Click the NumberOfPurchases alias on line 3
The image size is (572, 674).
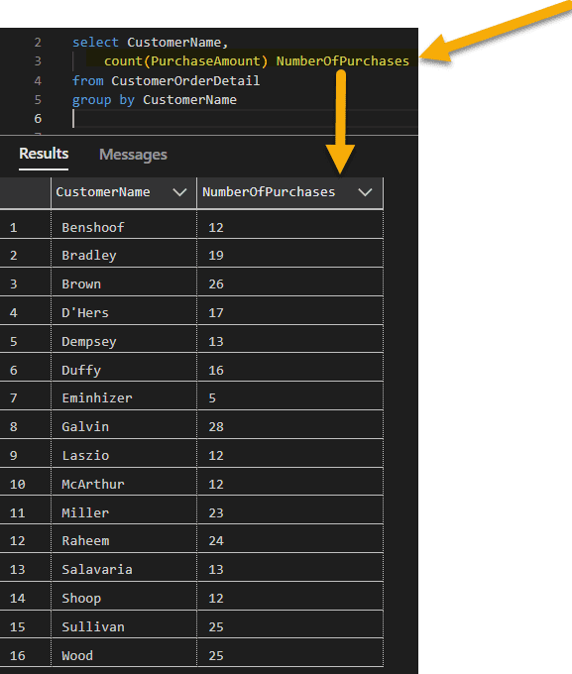point(342,61)
